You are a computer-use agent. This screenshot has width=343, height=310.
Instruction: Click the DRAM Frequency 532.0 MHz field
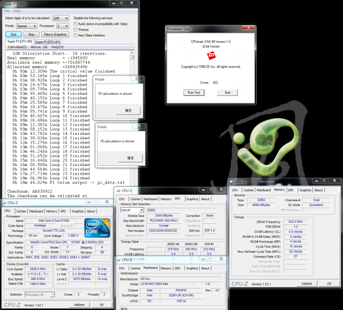pos(295,222)
